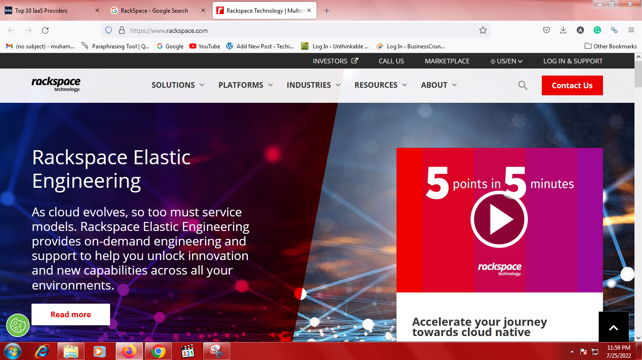Switch to Firefox in the taskbar
Image resolution: width=642 pixels, height=360 pixels.
[129, 351]
